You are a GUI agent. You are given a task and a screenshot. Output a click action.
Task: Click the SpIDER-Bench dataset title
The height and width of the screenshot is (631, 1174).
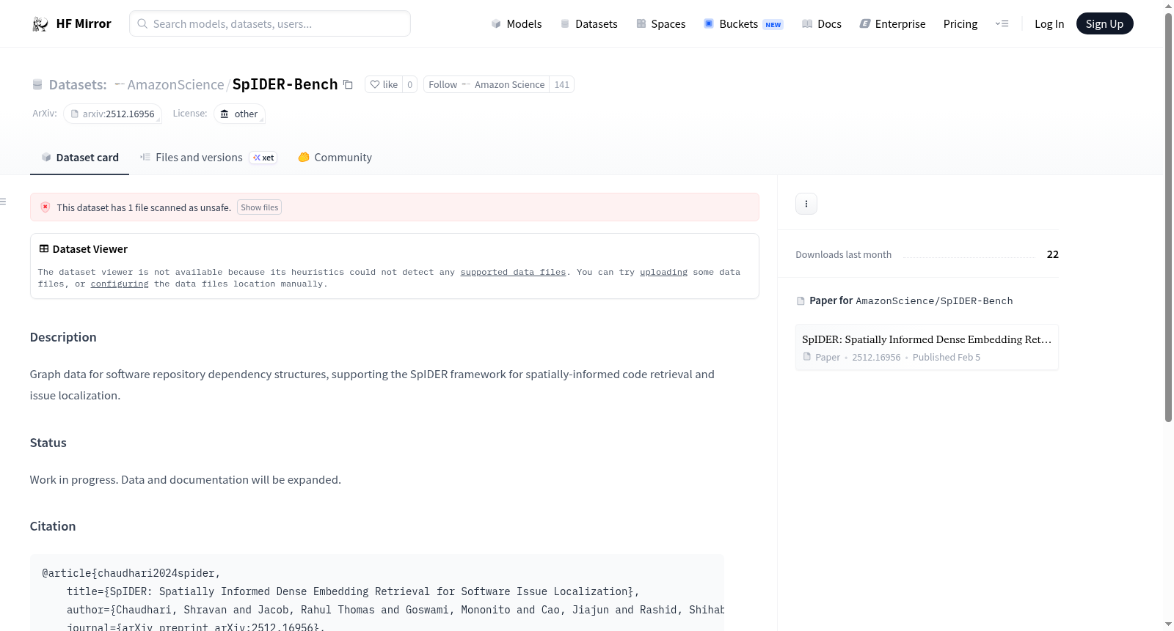pos(285,84)
